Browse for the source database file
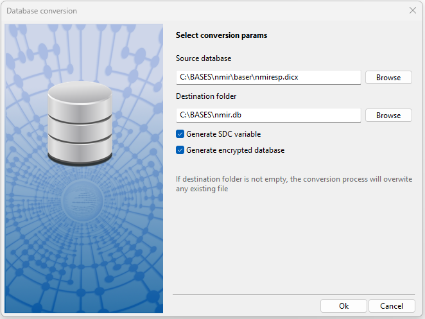 [388, 78]
